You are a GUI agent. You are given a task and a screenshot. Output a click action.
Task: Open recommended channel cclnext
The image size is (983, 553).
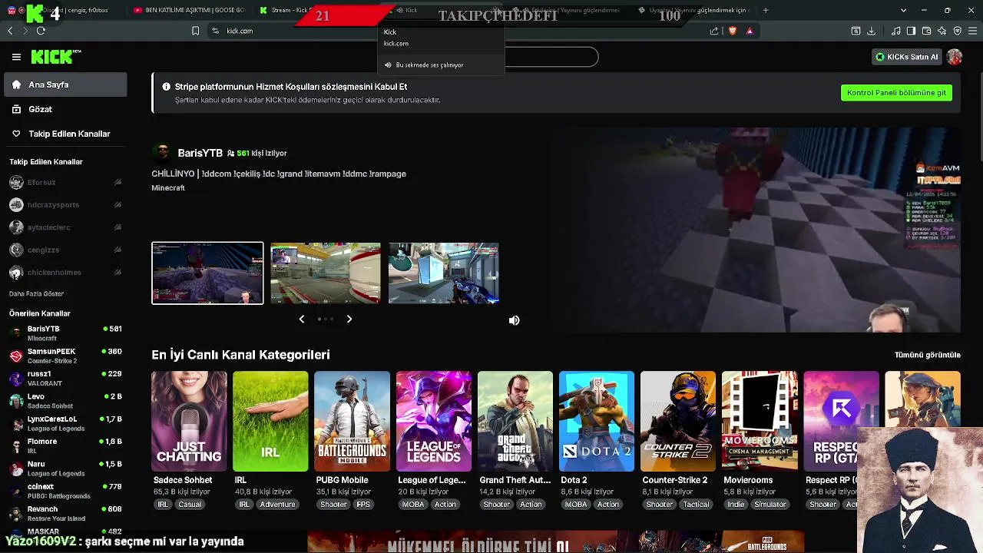click(x=65, y=491)
